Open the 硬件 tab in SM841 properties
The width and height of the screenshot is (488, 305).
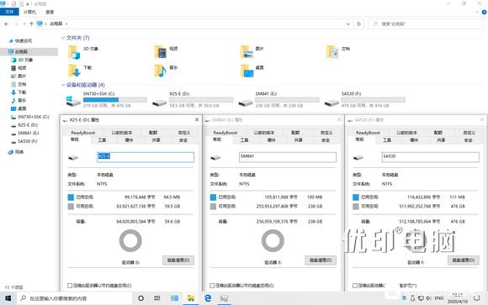[x=272, y=140]
